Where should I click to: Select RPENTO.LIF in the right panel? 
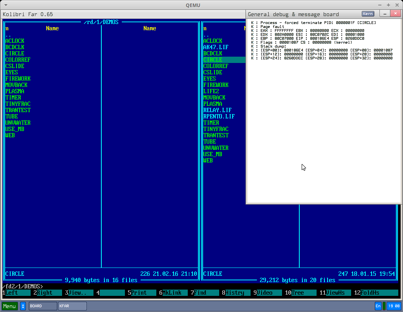pos(219,116)
